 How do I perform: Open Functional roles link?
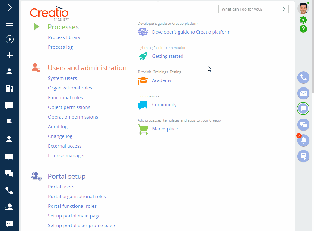[x=65, y=98]
